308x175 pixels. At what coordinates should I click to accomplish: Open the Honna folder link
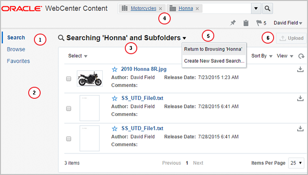[186, 9]
